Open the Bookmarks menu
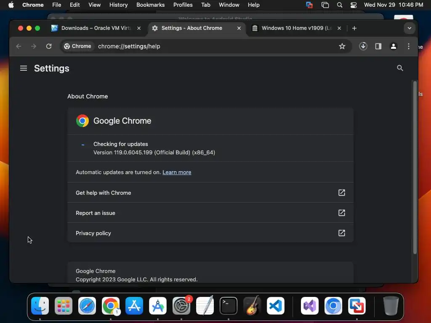This screenshot has height=323, width=431. tap(150, 5)
